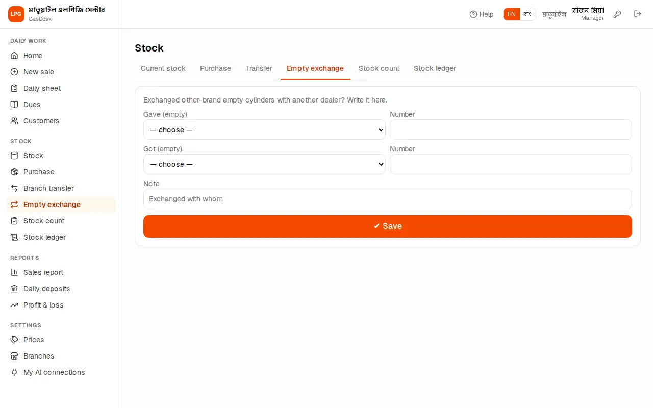
Task: Open the Gave (empty) dropdown
Action: (264, 130)
